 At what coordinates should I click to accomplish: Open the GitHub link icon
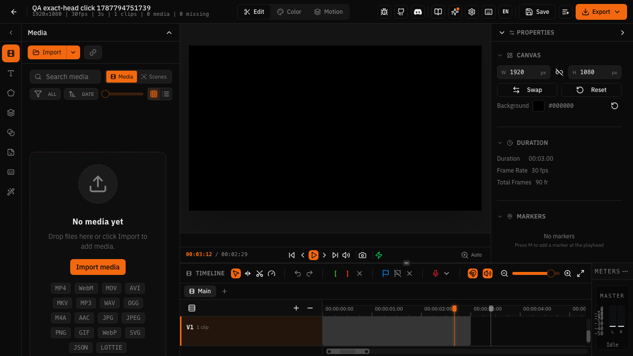401,12
